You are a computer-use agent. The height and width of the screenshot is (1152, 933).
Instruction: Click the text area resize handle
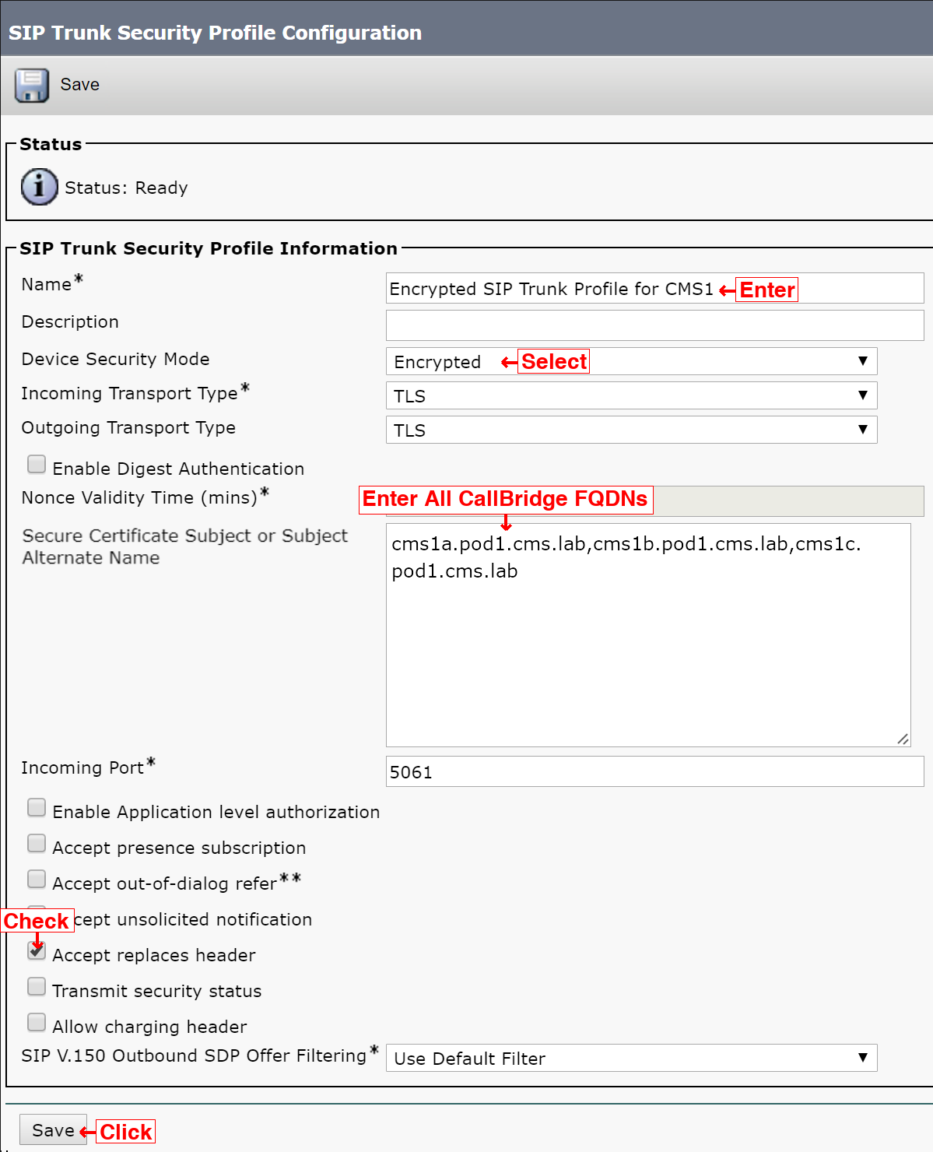coord(903,739)
